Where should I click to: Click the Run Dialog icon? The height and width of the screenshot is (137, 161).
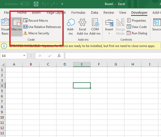pos(129,33)
